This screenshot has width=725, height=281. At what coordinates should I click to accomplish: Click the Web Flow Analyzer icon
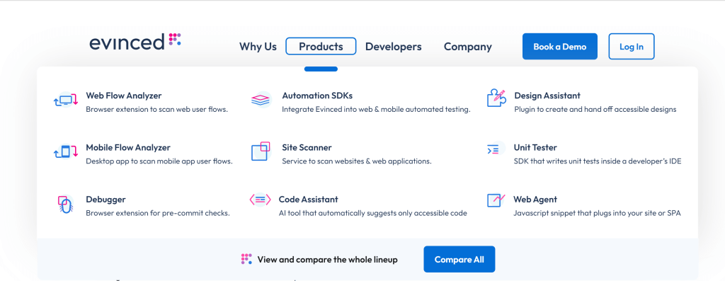coord(66,101)
